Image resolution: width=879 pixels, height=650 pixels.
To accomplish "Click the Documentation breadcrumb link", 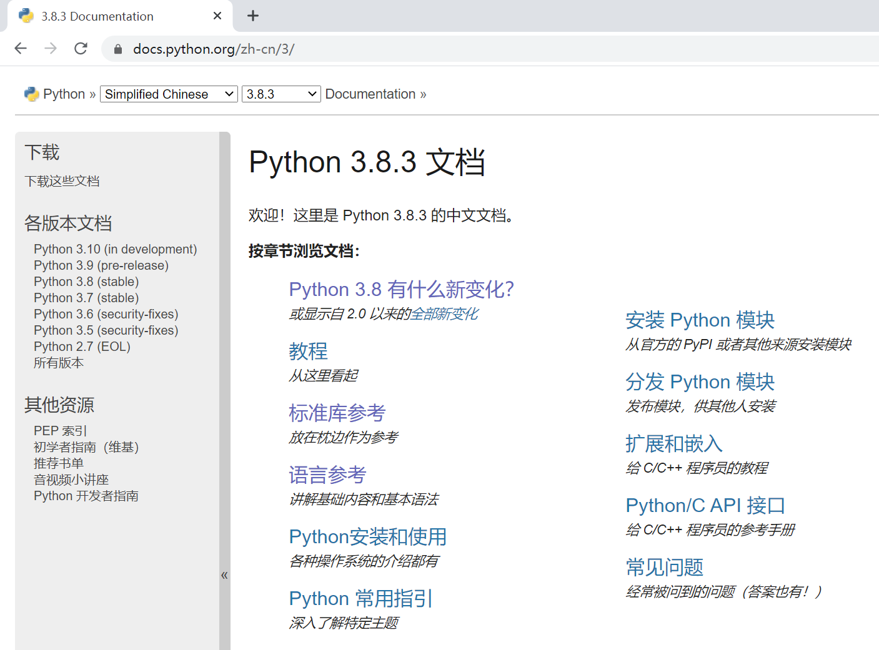I will 370,94.
